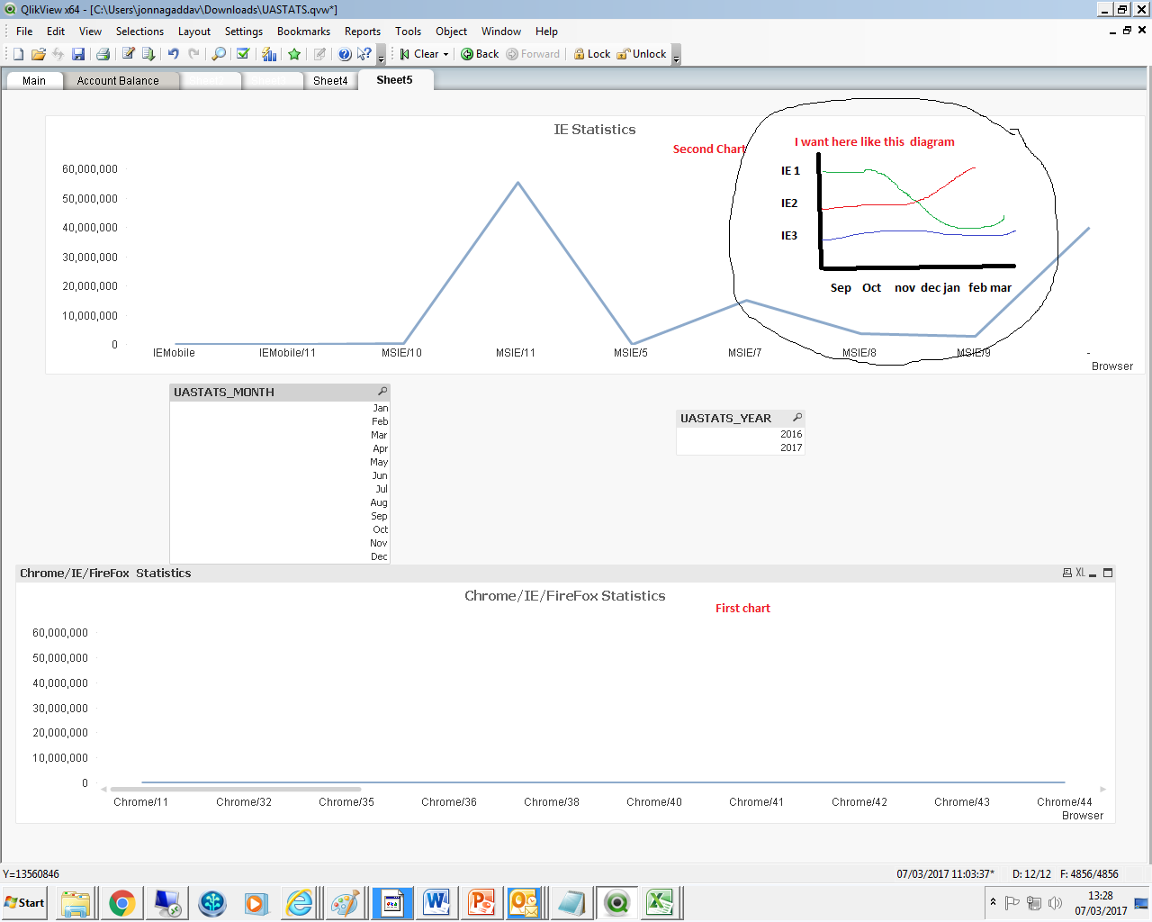Create a new document with the New icon
The width and height of the screenshot is (1152, 922).
tap(18, 54)
